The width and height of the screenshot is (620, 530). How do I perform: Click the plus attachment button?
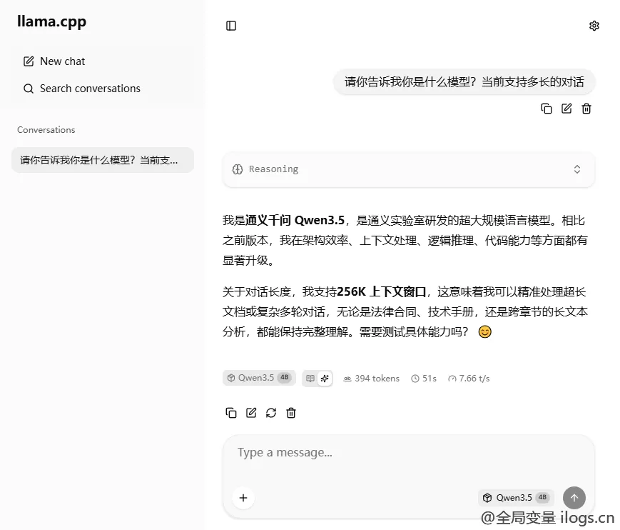tap(243, 498)
